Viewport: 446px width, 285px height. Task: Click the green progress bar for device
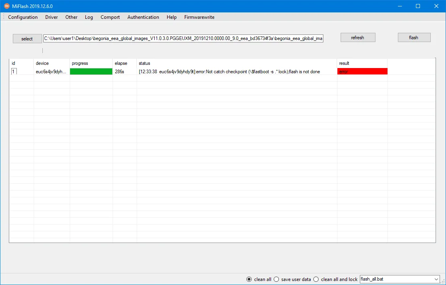[x=91, y=71]
